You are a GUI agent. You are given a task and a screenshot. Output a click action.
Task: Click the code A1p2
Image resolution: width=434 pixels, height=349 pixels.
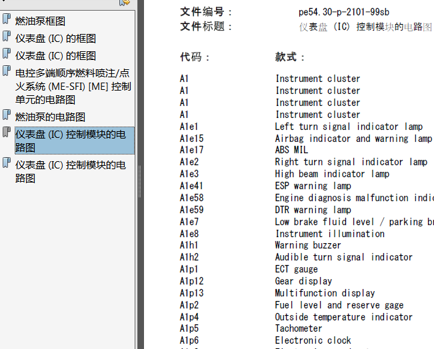189,305
